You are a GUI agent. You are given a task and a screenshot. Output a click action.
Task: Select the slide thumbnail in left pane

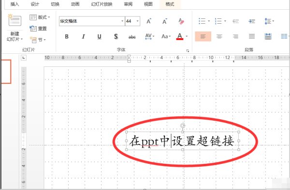(x=6, y=71)
